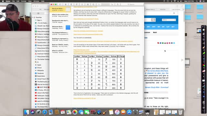Screen dimensions: 207x116
Task: Click the Notes window vertical scrollbar
Action: coord(143,82)
